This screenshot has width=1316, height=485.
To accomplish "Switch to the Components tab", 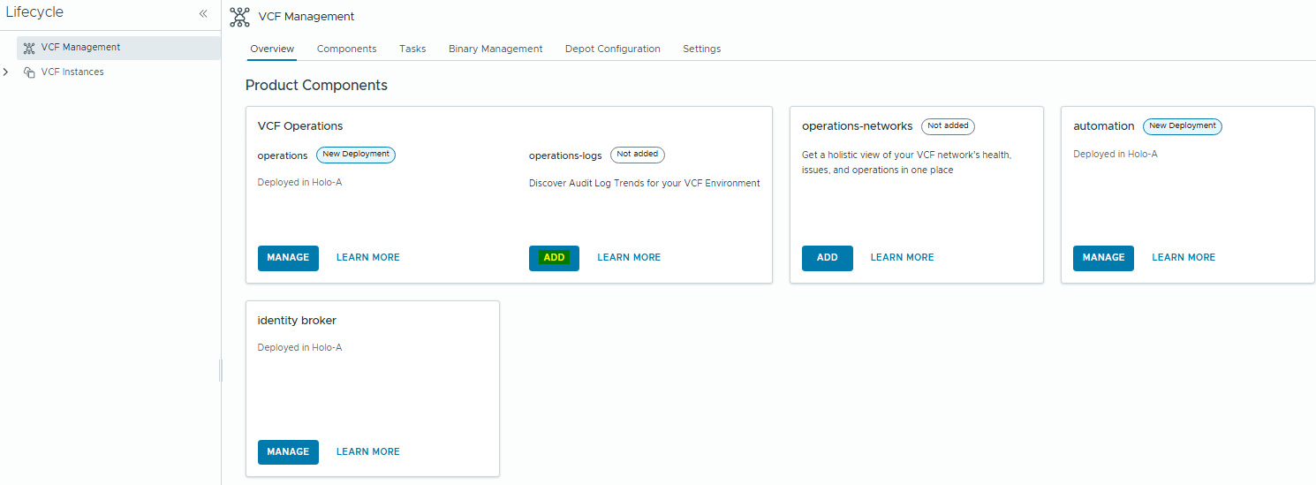I will tap(346, 49).
